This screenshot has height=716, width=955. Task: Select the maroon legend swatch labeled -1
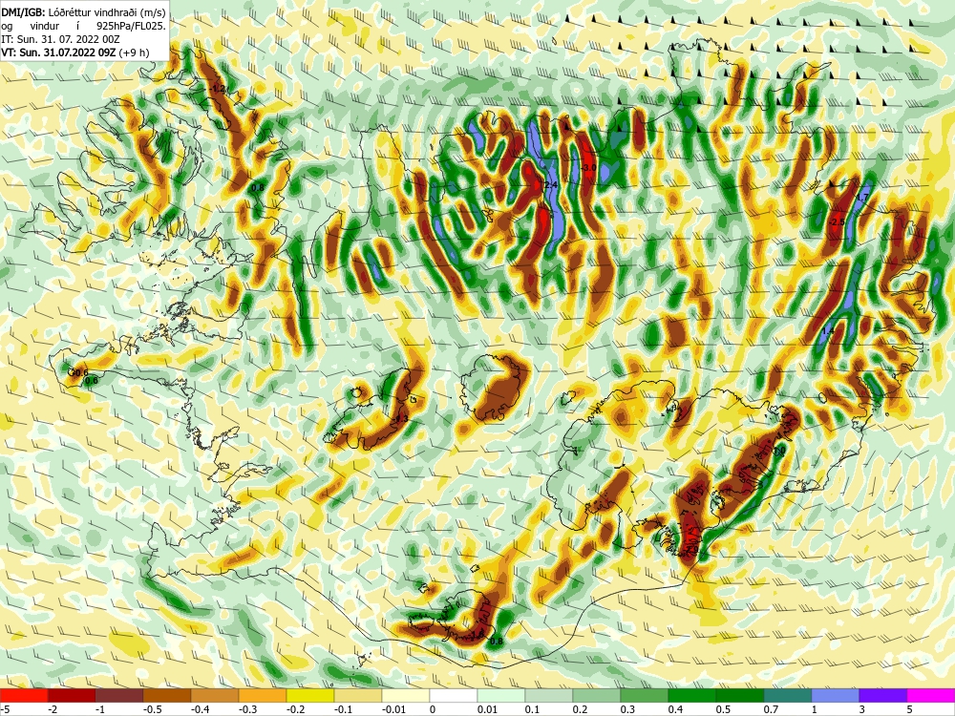[119, 695]
